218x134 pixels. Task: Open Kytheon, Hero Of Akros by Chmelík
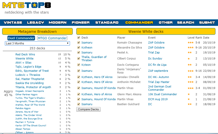97,77
